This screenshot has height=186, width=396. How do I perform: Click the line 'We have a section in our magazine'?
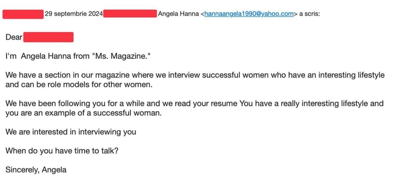coord(195,75)
